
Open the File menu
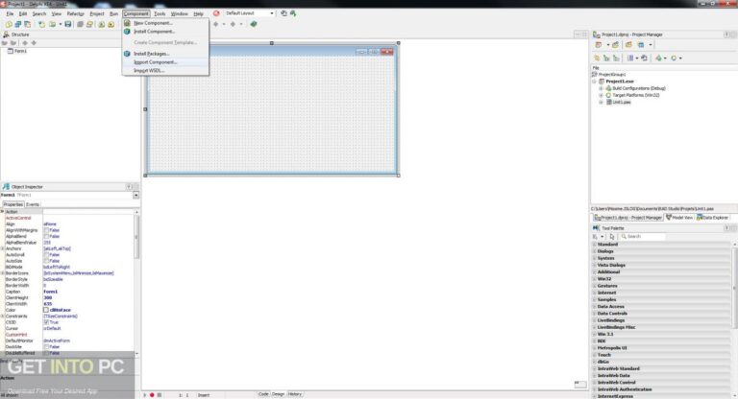click(x=10, y=13)
